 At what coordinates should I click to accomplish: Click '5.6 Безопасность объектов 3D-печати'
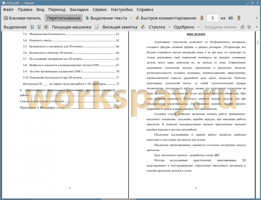point(71,53)
